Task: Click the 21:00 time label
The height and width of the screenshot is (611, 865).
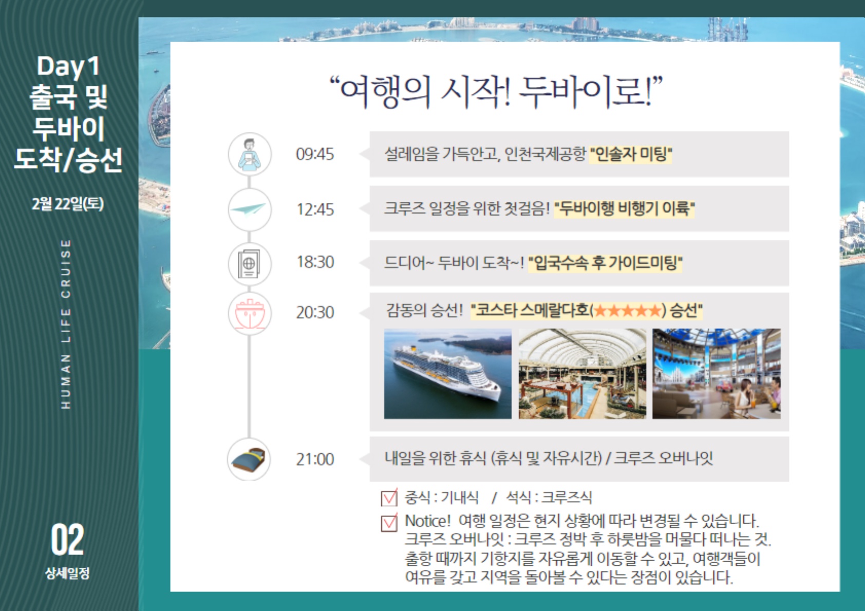Action: pos(315,459)
